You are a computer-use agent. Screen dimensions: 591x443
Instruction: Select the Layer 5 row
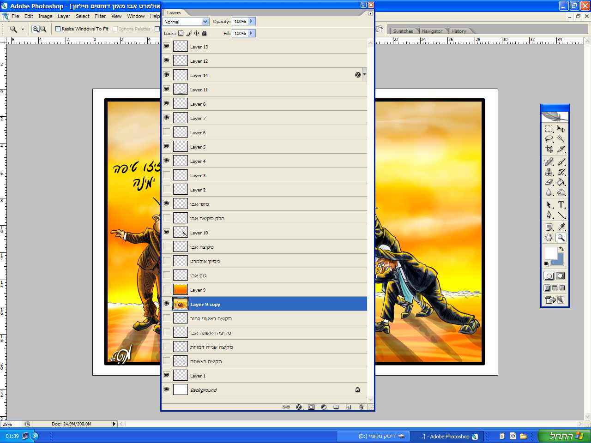coord(265,146)
